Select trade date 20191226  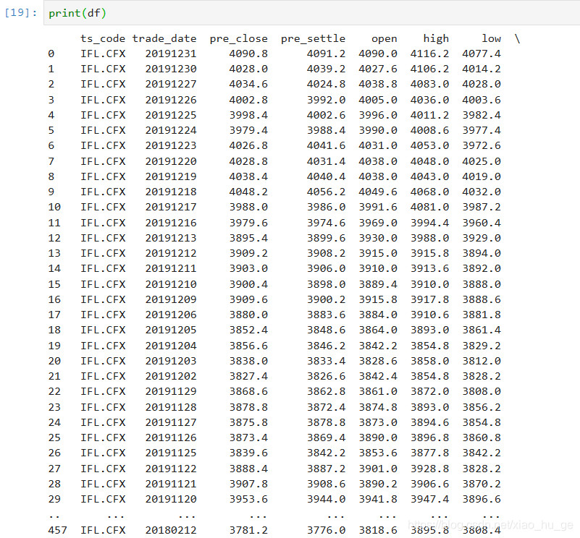coord(171,100)
